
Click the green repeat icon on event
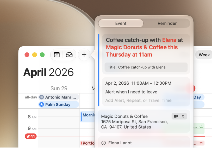(201, 126)
